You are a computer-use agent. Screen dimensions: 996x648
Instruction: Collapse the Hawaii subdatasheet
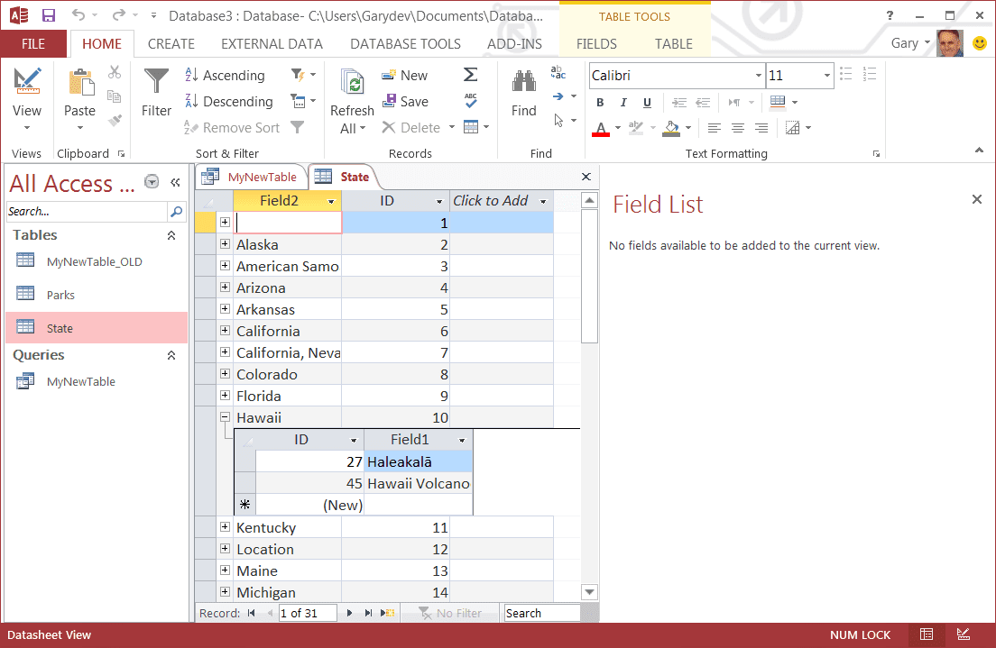point(224,417)
